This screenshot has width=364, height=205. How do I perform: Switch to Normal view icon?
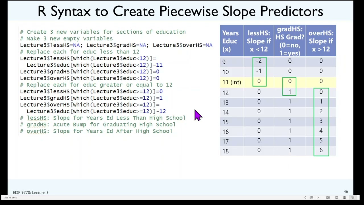328,198
